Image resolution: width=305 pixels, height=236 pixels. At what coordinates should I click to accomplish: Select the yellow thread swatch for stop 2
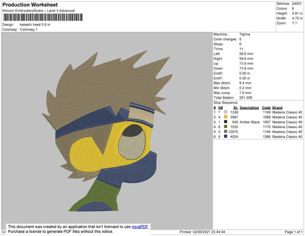pyautogui.click(x=225, y=117)
